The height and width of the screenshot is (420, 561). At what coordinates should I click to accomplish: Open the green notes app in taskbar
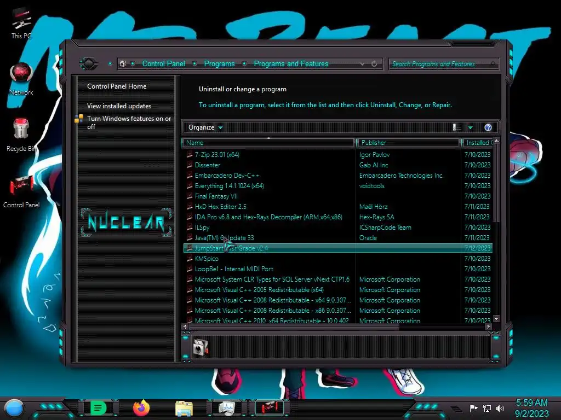[98, 408]
